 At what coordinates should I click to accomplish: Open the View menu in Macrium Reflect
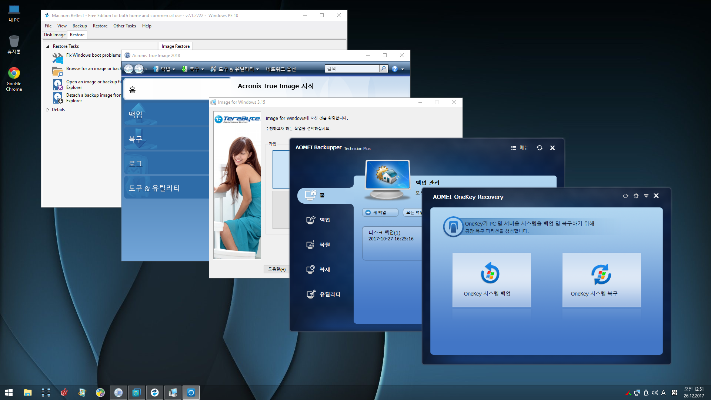(x=62, y=26)
